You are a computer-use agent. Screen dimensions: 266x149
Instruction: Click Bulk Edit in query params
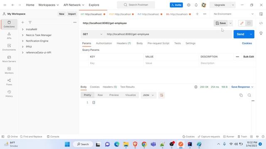tap(249, 57)
